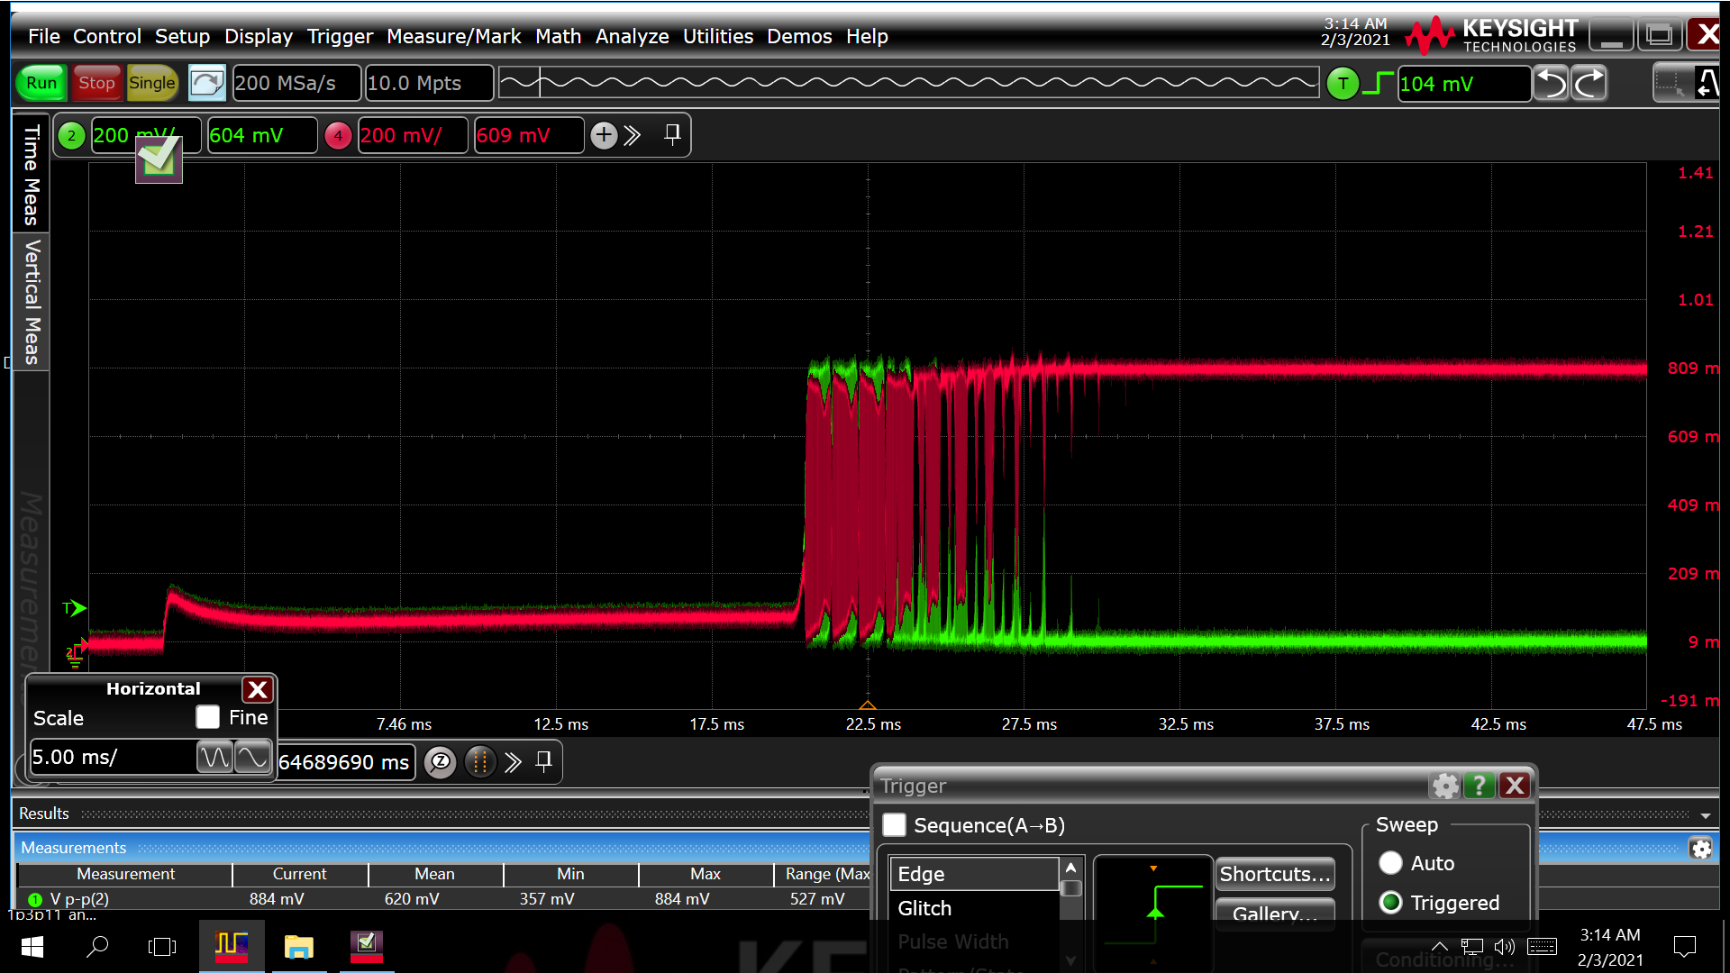
Task: Open the Control menu
Action: click(x=107, y=36)
